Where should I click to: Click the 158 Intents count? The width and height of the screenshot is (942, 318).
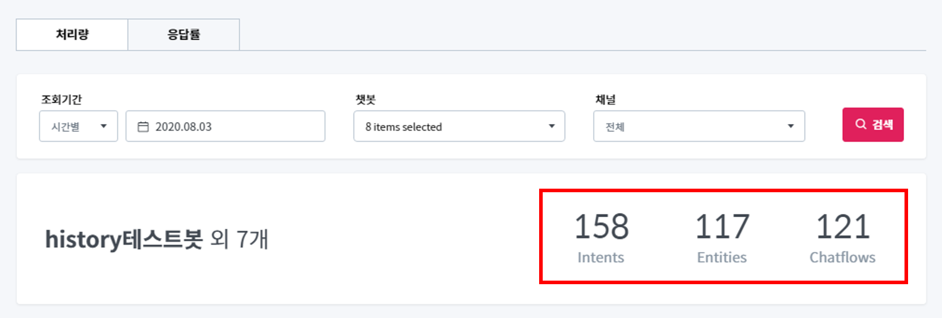pyautogui.click(x=601, y=227)
